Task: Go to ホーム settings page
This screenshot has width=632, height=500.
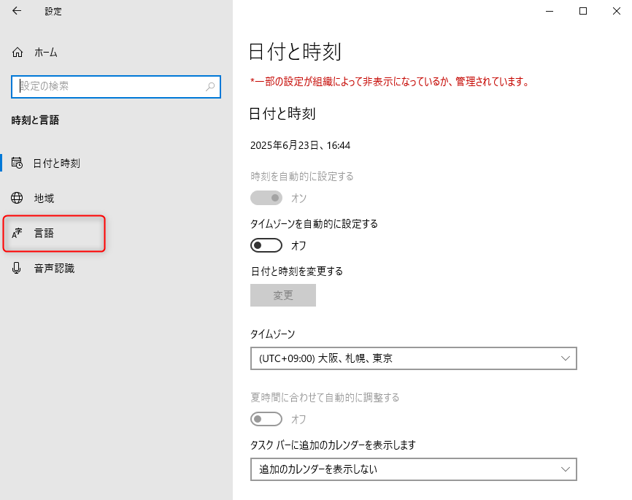Action: click(45, 53)
